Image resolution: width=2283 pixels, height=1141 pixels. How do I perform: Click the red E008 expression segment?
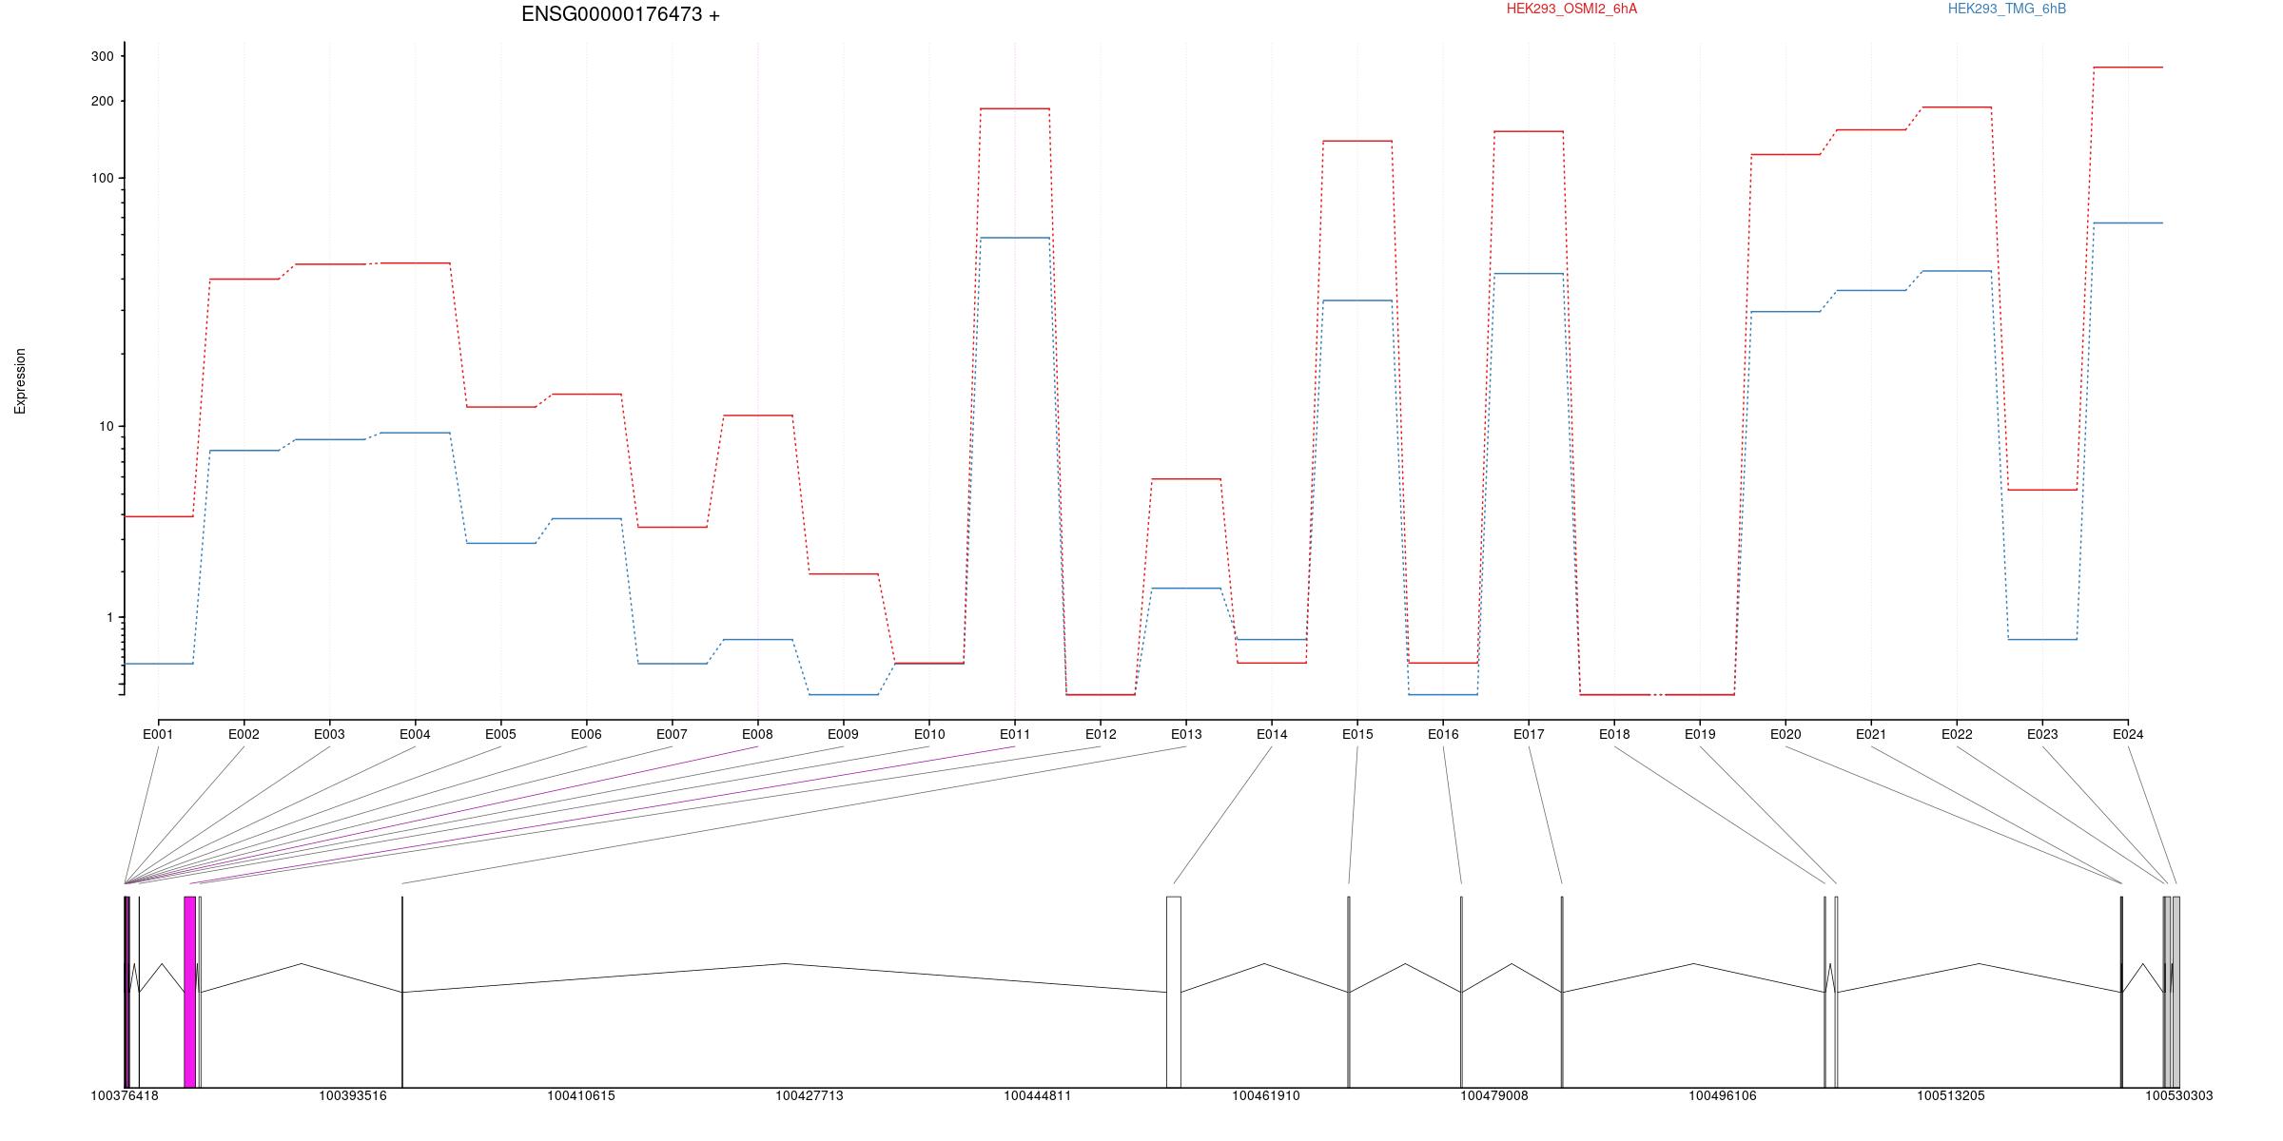click(x=757, y=416)
